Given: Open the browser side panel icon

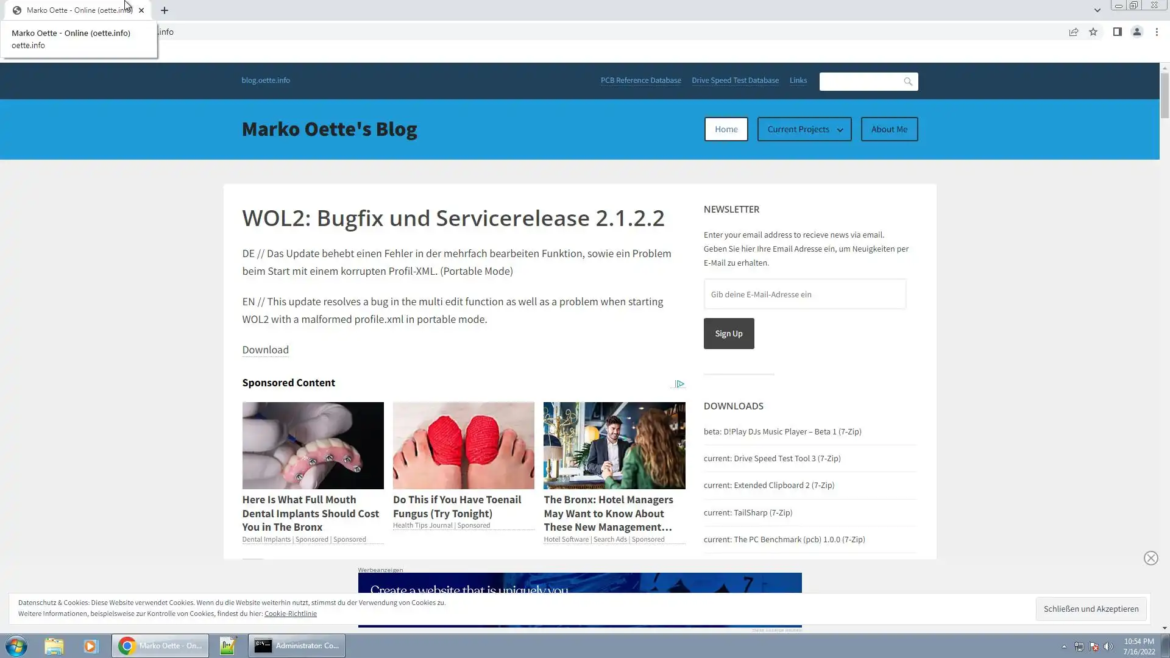Looking at the screenshot, I should [1117, 32].
